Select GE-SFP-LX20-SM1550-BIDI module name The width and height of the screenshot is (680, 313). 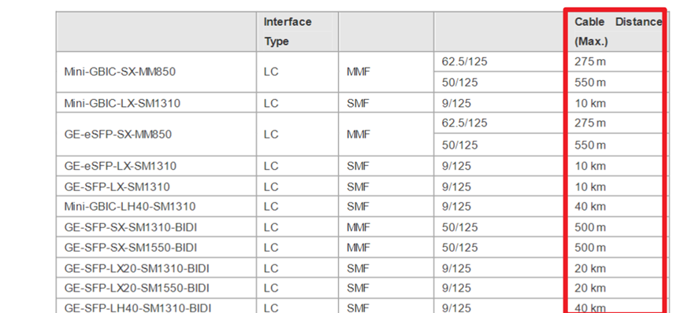[136, 289]
